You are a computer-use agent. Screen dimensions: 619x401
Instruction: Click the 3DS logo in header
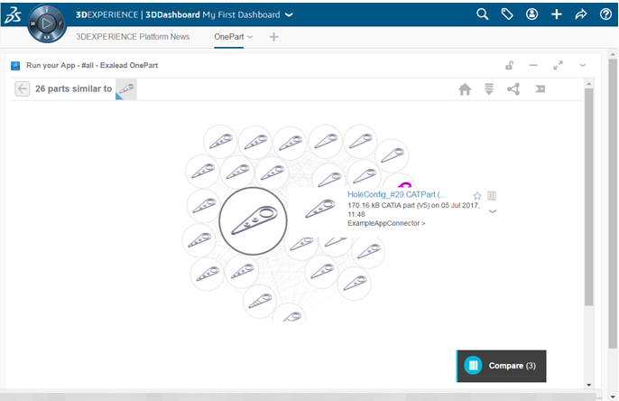tap(13, 15)
